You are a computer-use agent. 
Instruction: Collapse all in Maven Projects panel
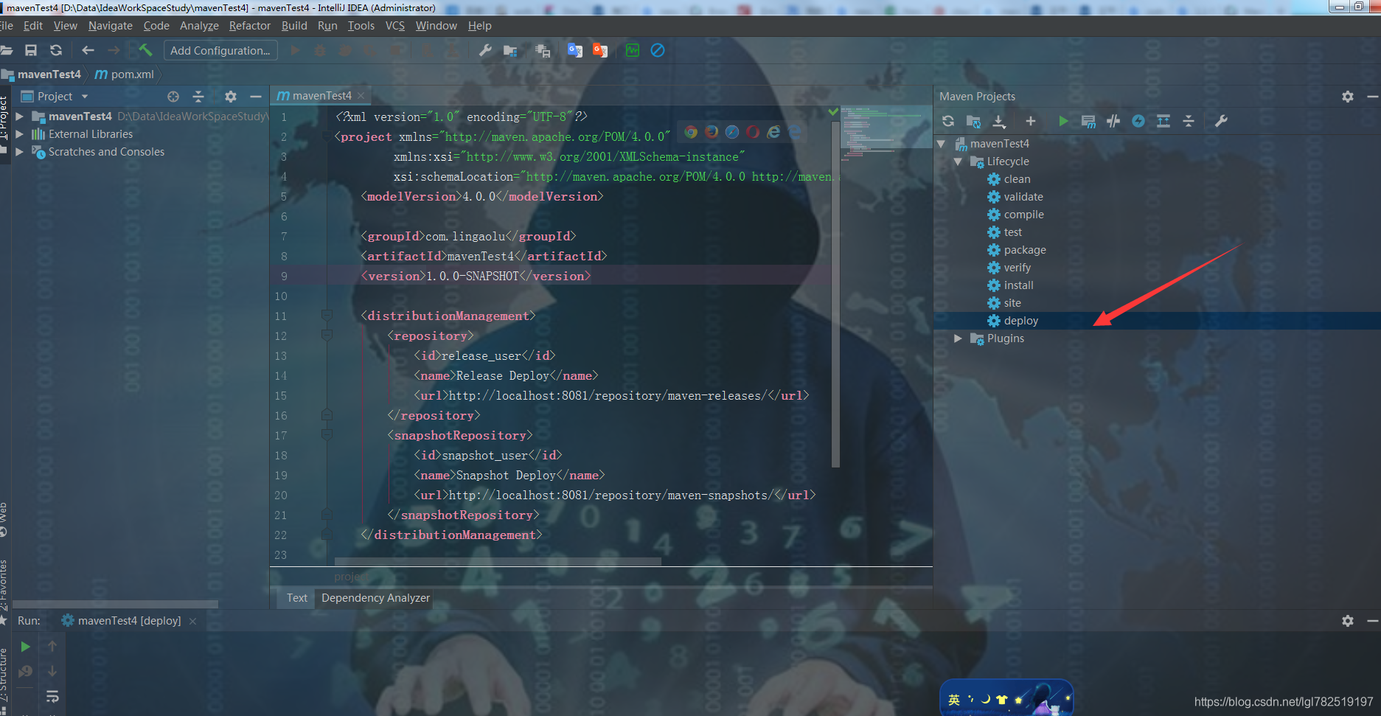pyautogui.click(x=1189, y=121)
